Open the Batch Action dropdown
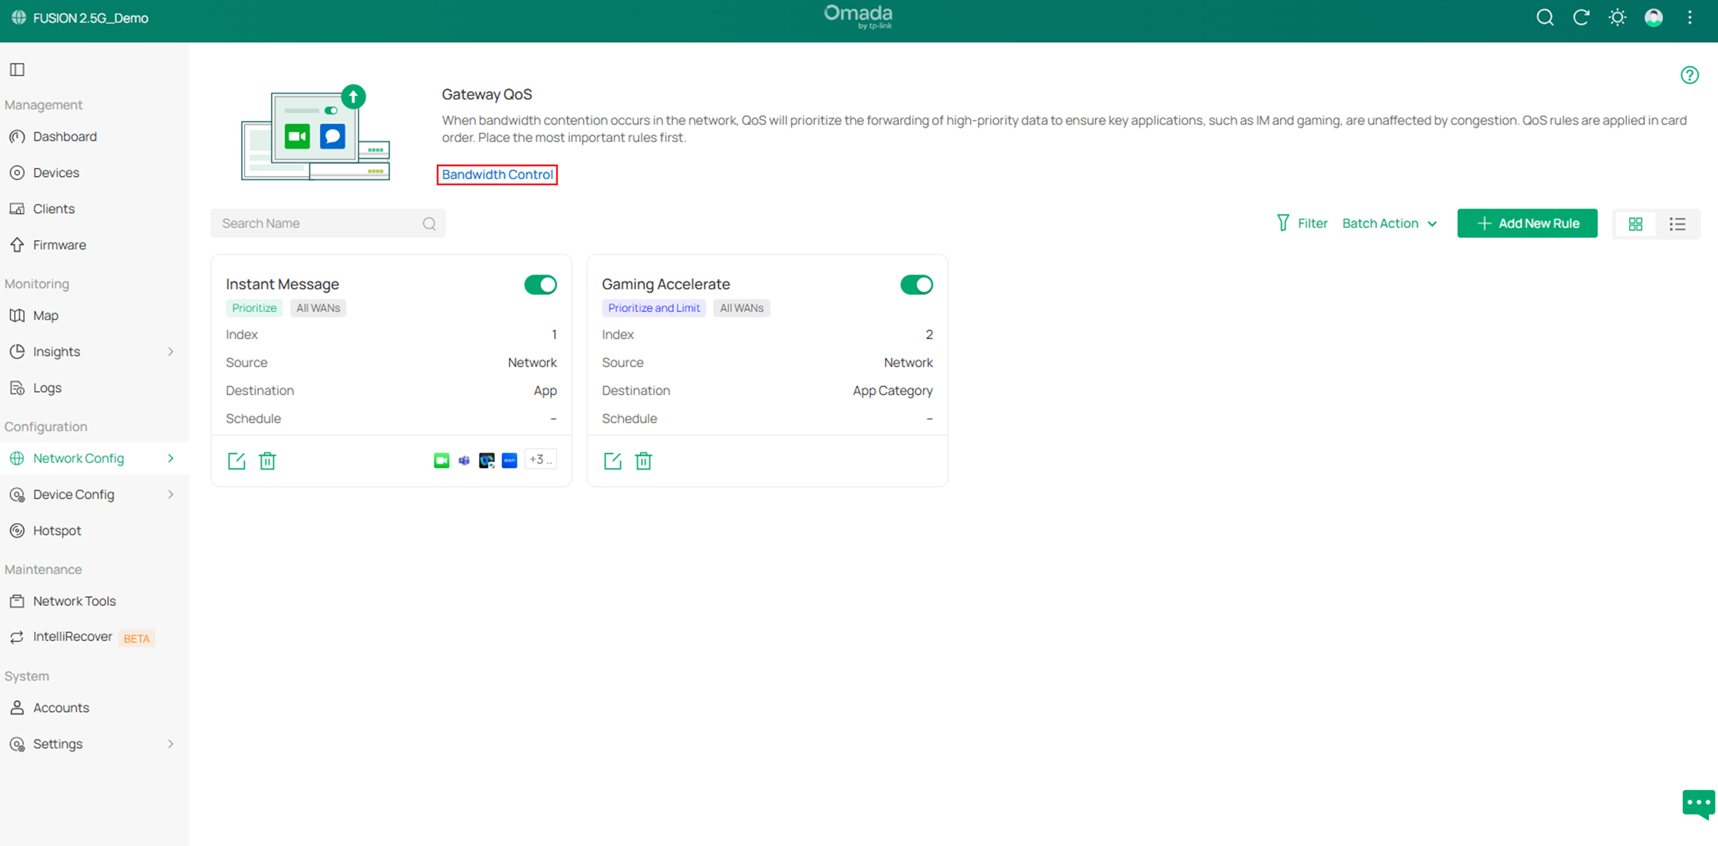1718x846 pixels. click(x=1390, y=223)
